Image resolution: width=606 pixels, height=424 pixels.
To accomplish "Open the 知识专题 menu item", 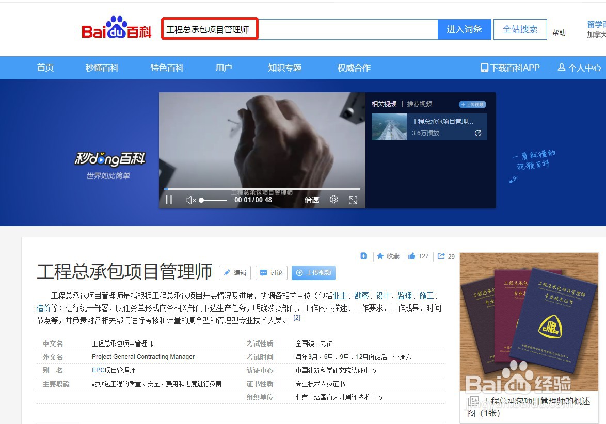I will pyautogui.click(x=284, y=68).
